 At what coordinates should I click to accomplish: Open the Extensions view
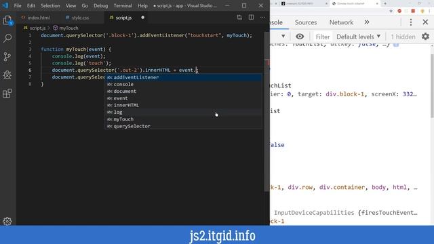click(7, 94)
